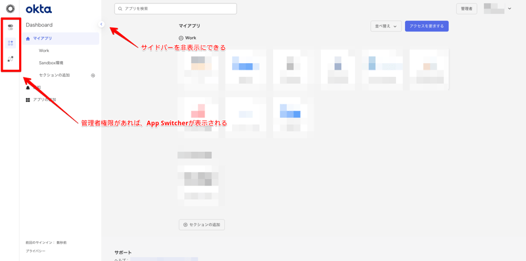Click the マイアプリ page heading
This screenshot has width=526, height=261.
click(189, 26)
